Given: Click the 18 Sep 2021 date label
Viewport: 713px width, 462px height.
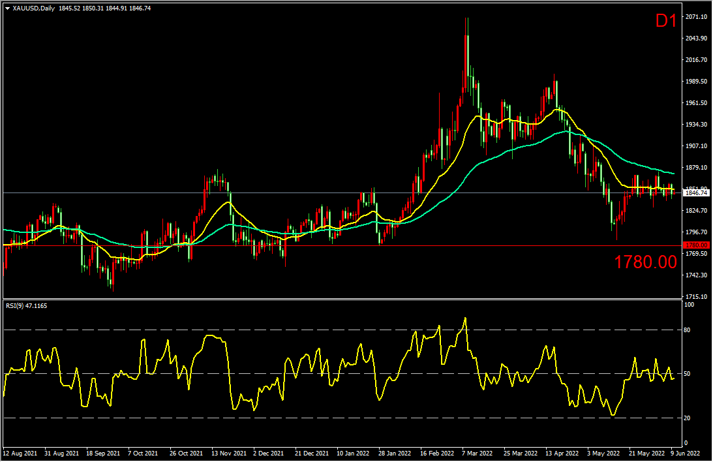Looking at the screenshot, I should pos(103,454).
